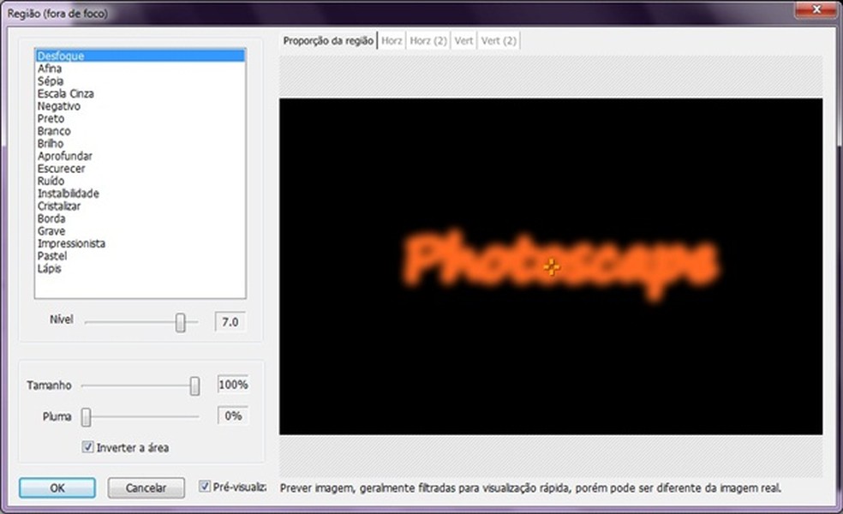
Task: Click the Tamanho 100% value field
Action: 233,385
